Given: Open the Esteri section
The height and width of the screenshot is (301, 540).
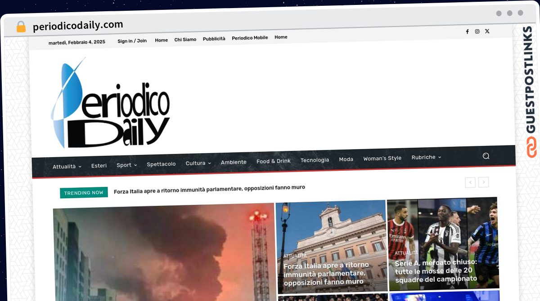Looking at the screenshot, I should 99,166.
